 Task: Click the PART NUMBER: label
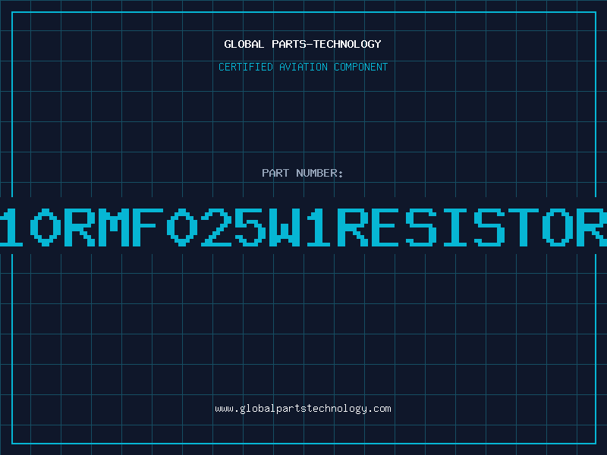click(303, 173)
